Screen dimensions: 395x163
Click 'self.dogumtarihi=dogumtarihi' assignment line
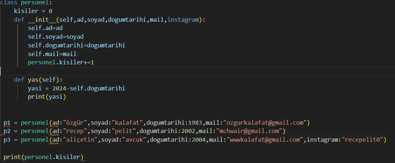(x=77, y=45)
